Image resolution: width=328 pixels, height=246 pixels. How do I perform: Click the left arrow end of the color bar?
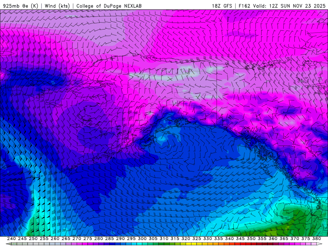coord(8,244)
